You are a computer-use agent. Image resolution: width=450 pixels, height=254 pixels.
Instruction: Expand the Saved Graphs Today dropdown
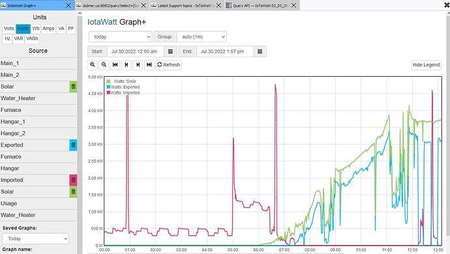[36, 238]
